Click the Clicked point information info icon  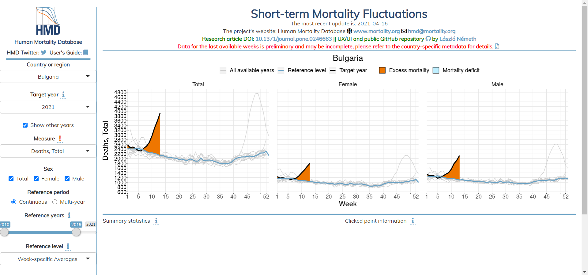click(x=413, y=221)
